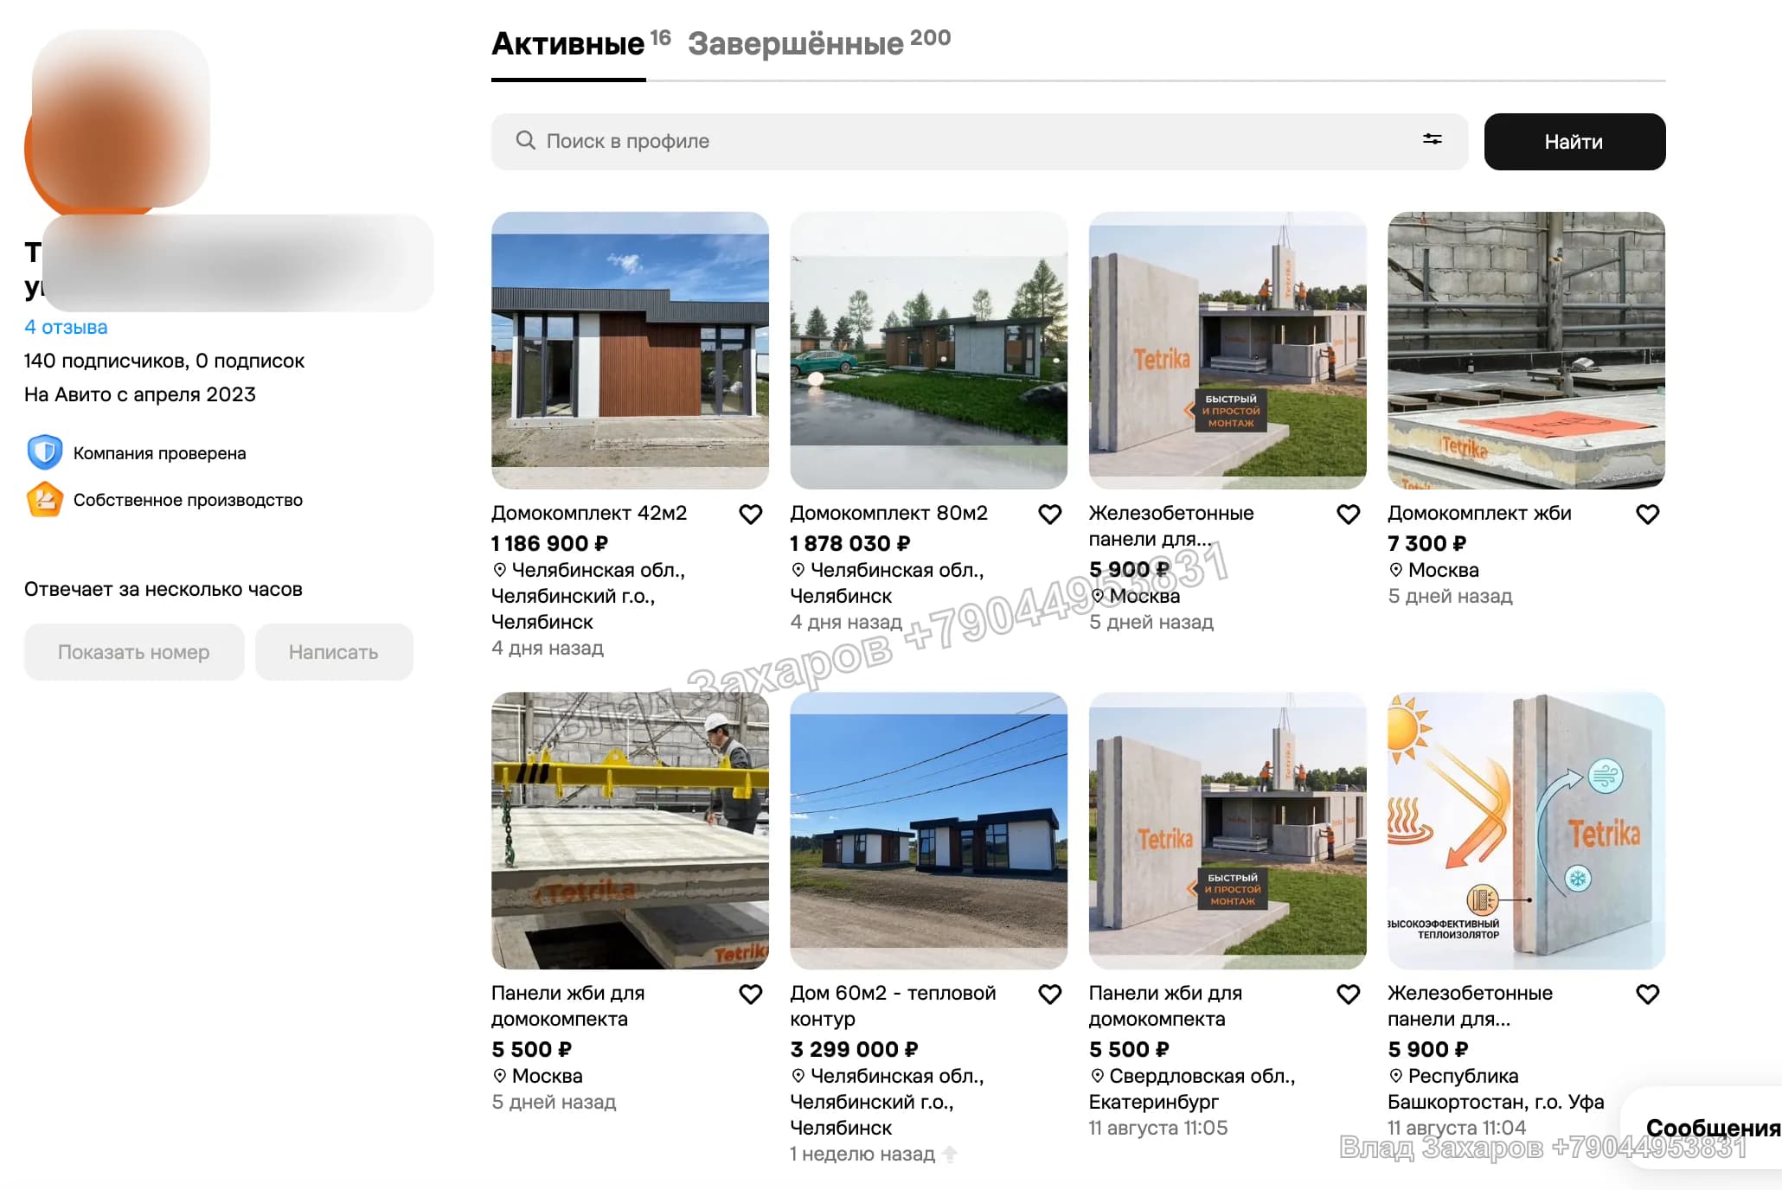Favorite the Домокомплект 80м2 listing heart

click(1050, 515)
